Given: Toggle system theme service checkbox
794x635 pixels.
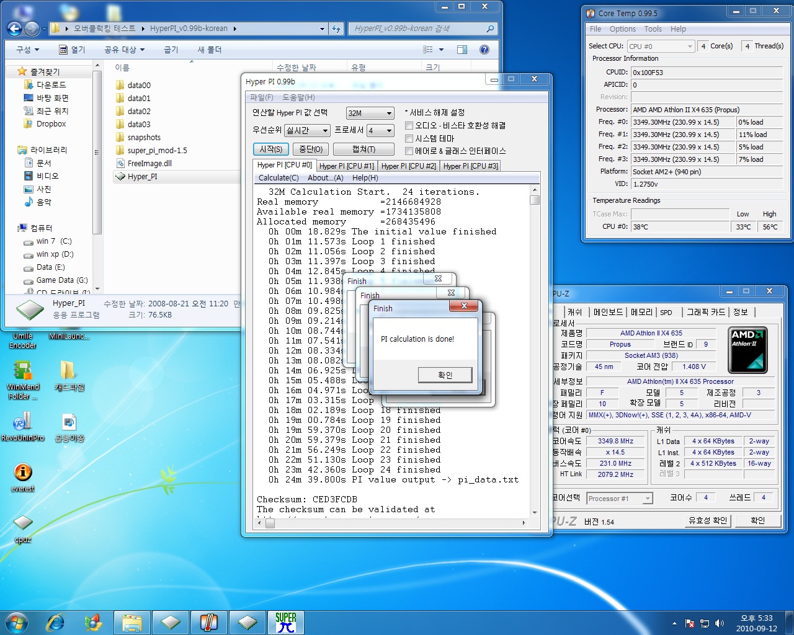Looking at the screenshot, I should [409, 138].
